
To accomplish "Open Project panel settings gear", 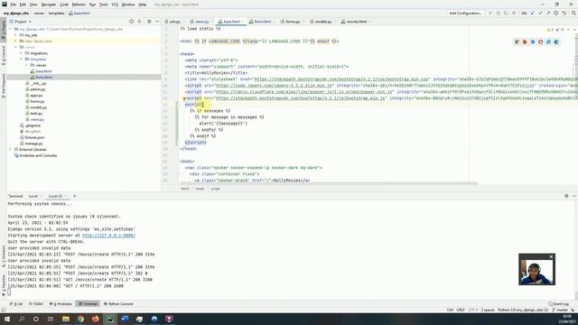I will (149, 22).
